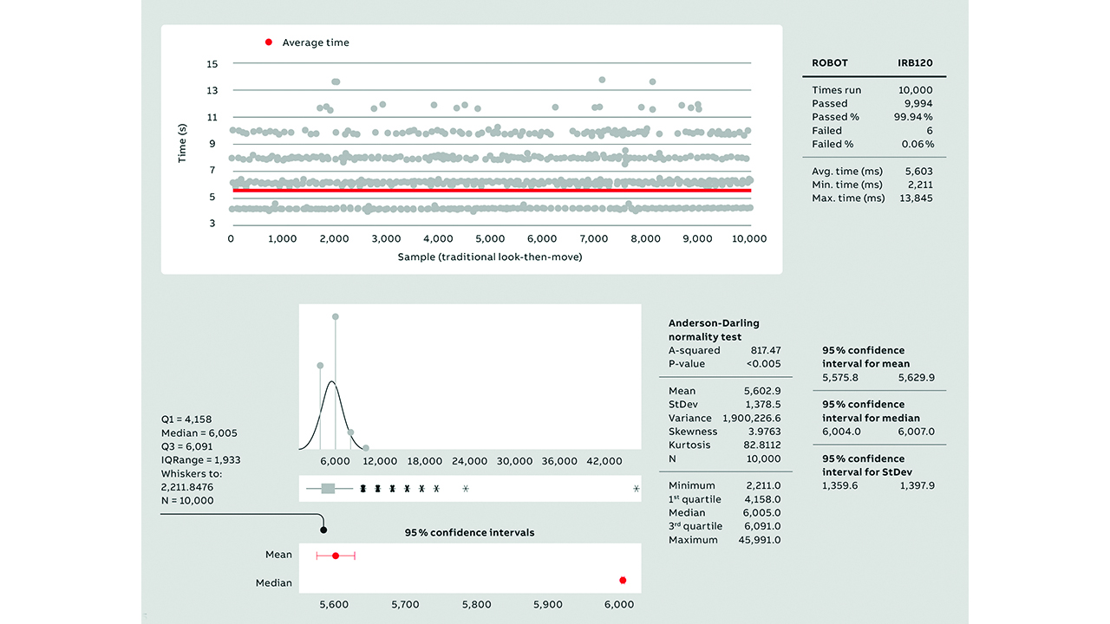Image resolution: width=1110 pixels, height=624 pixels.
Task: Click the Passed % value 99.94
Action: [x=914, y=116]
